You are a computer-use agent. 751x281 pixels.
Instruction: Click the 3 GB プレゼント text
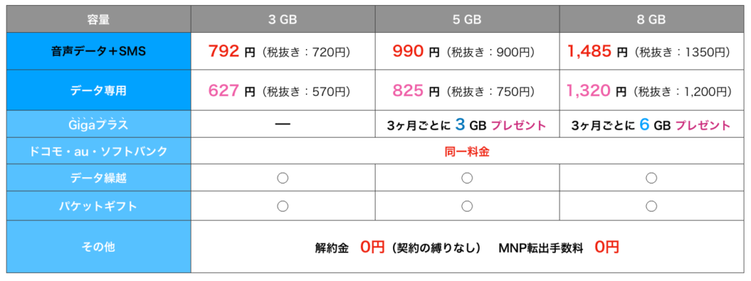tap(500, 124)
